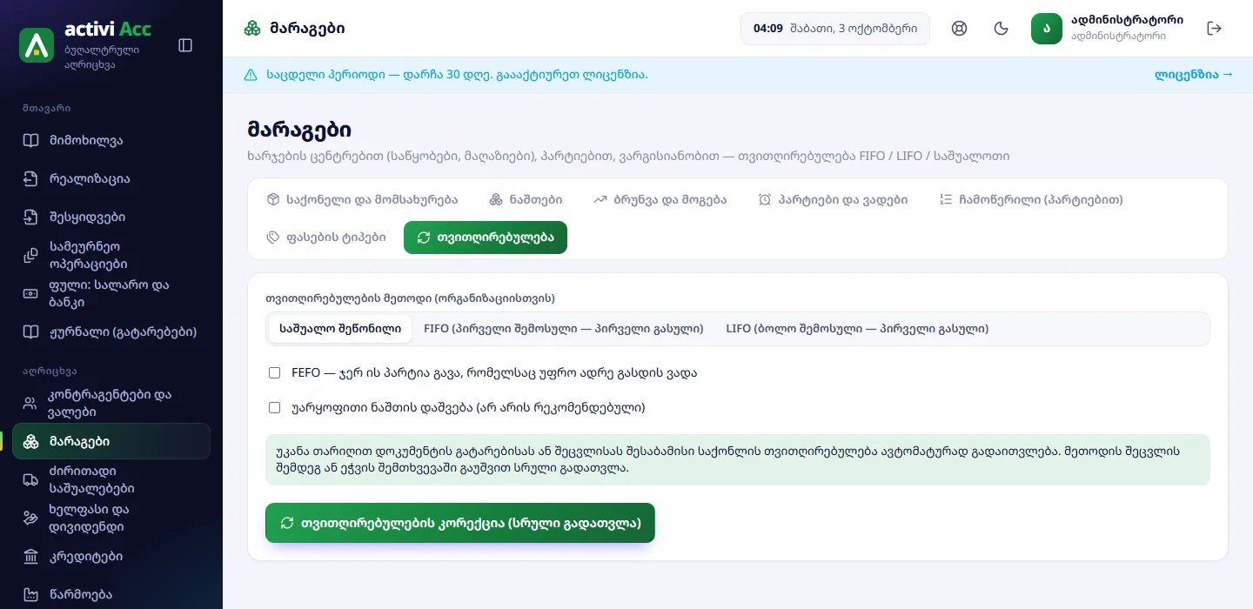Check უარყოფითი ნაშთის დაშვება checkbox
This screenshot has width=1253, height=609.
275,407
